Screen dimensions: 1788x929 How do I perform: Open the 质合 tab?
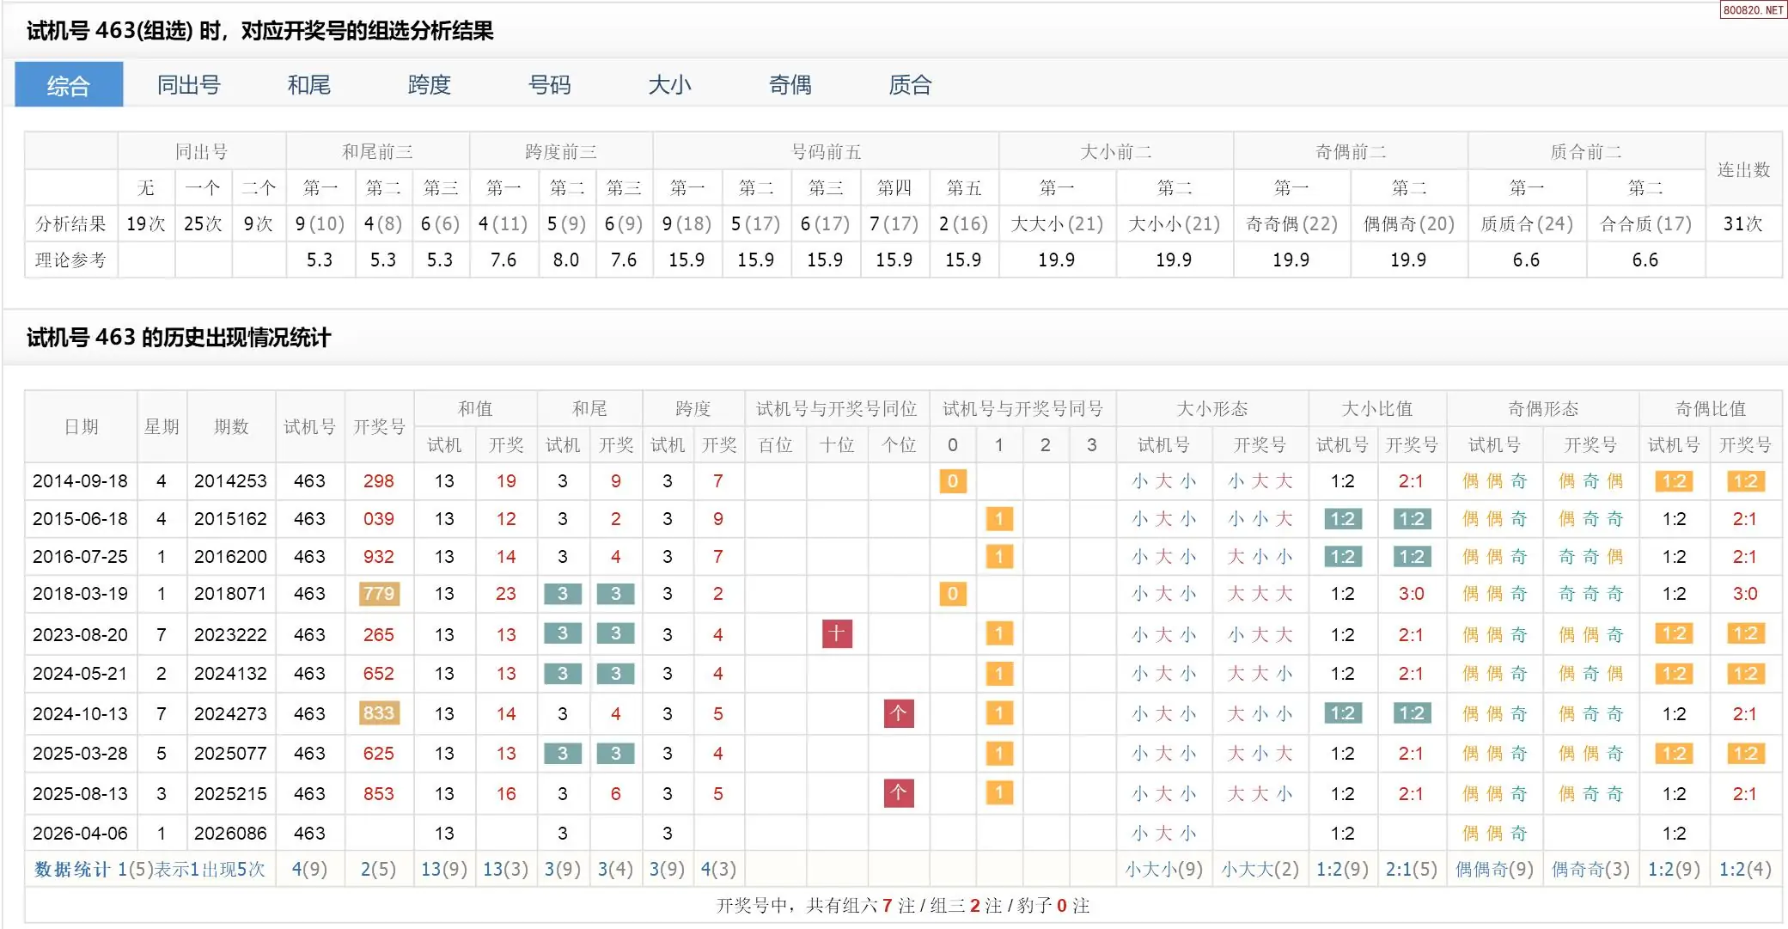(x=910, y=85)
